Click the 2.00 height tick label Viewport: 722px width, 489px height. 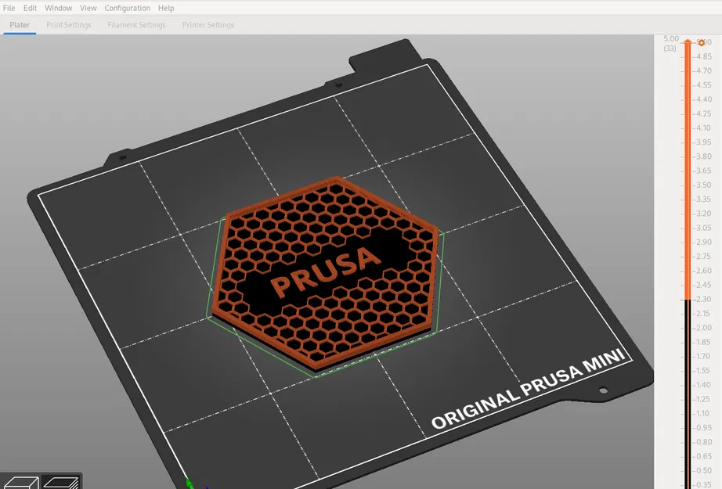coord(703,328)
